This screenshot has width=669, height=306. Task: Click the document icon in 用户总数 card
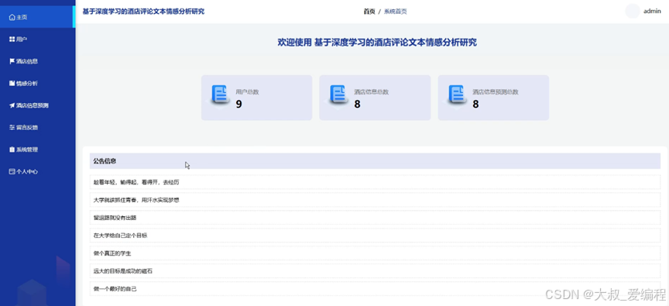(220, 95)
